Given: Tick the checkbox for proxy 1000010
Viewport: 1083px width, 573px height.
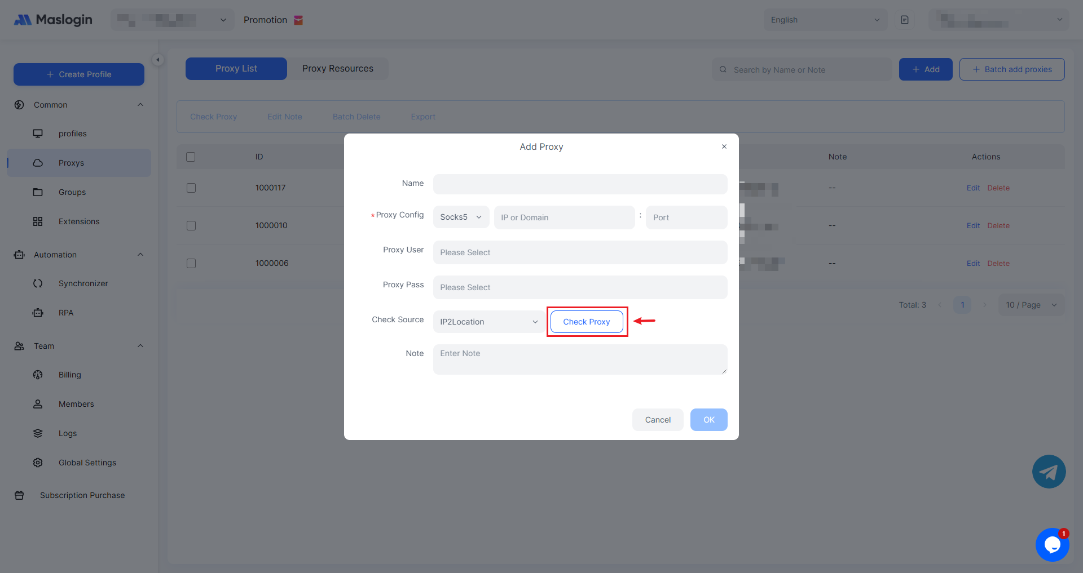Looking at the screenshot, I should (x=191, y=225).
